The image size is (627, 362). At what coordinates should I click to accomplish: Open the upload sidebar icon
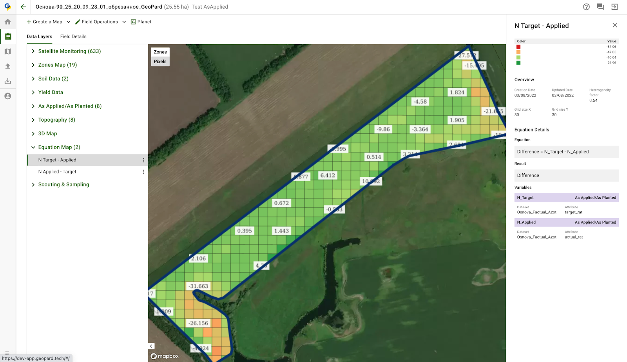pos(8,66)
